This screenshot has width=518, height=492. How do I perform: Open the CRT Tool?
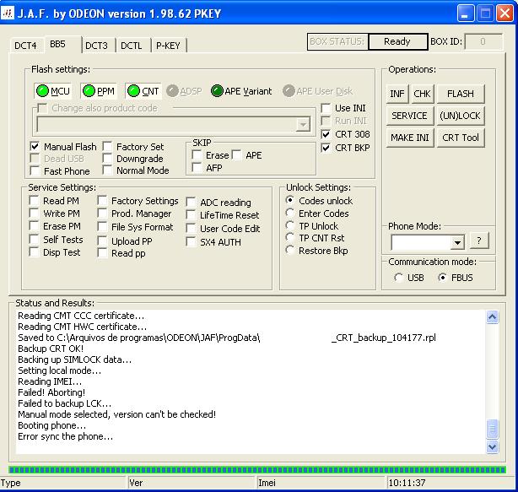click(x=461, y=138)
